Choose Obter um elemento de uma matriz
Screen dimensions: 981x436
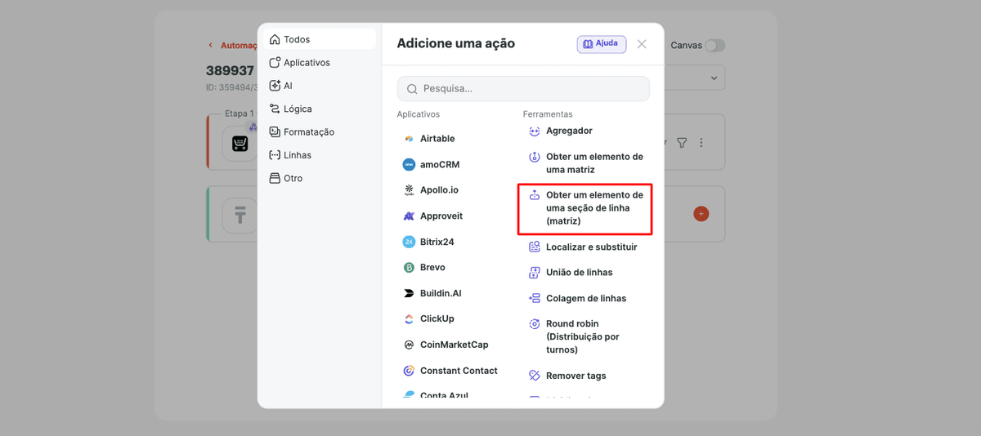click(594, 163)
